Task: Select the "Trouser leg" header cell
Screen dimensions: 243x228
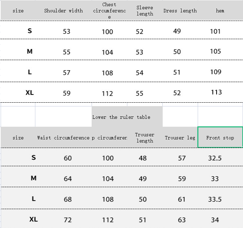Action: click(180, 138)
